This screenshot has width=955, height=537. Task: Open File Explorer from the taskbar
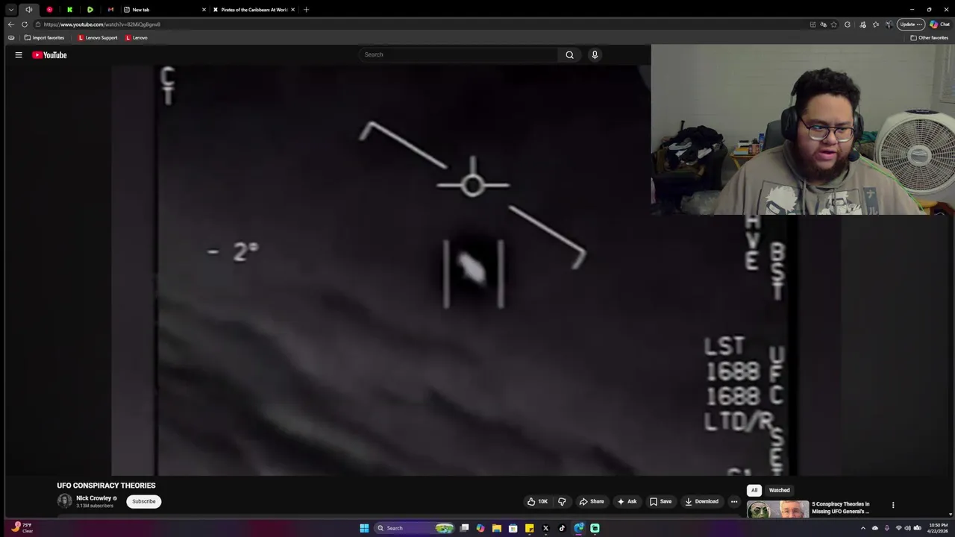pos(496,528)
